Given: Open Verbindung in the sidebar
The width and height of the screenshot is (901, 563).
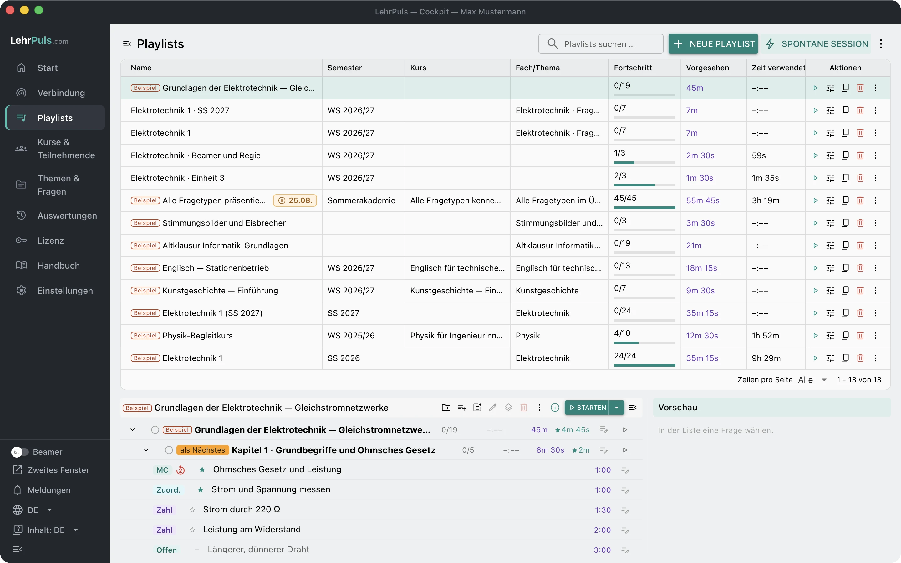Looking at the screenshot, I should 55,93.
